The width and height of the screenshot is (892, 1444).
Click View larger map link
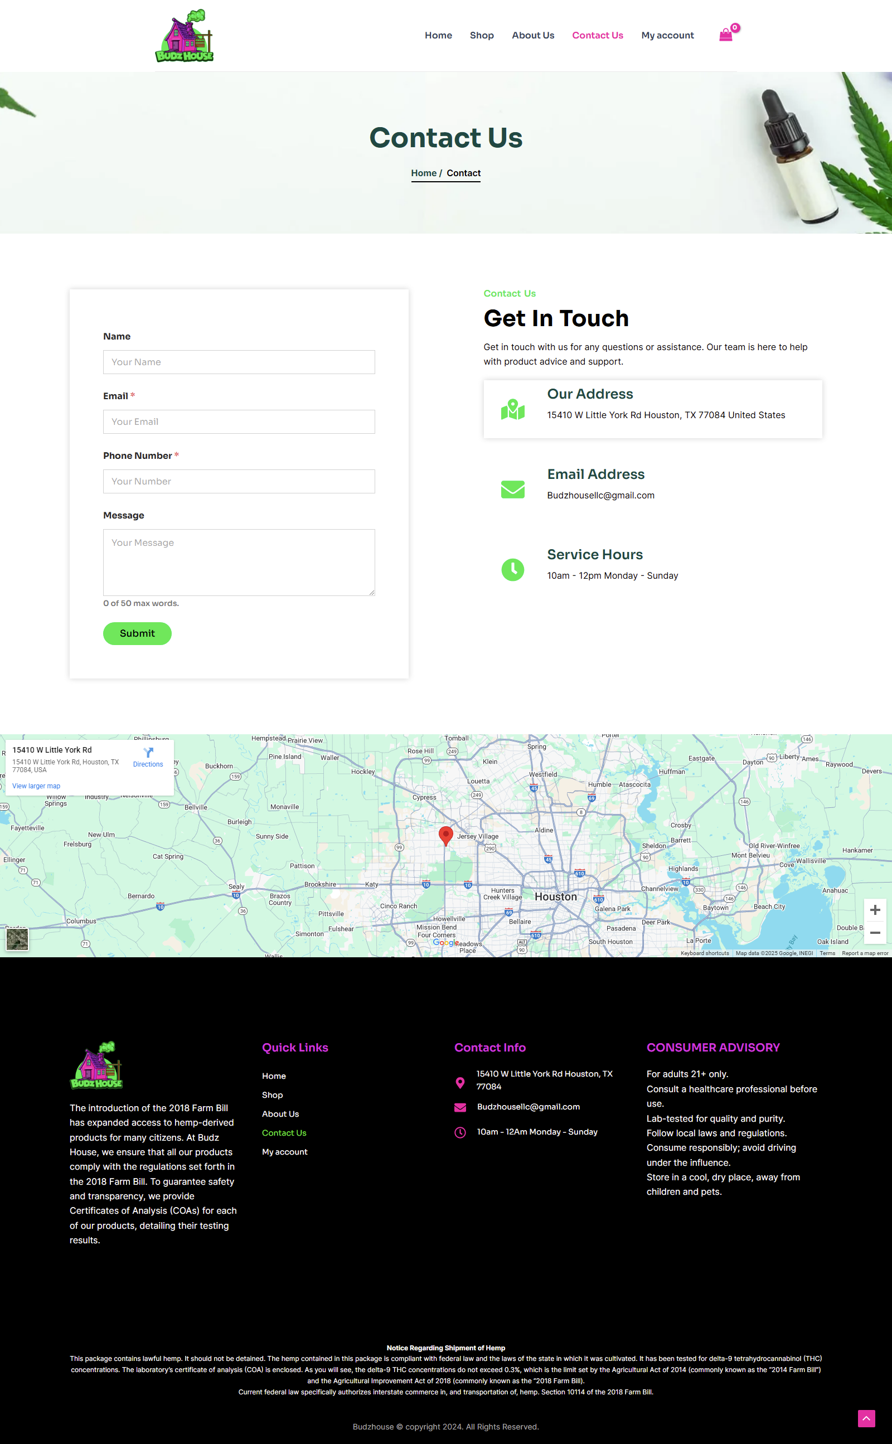[x=36, y=786]
